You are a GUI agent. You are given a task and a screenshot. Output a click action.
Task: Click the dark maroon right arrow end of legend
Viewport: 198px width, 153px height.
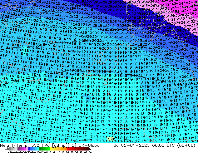click(90, 149)
